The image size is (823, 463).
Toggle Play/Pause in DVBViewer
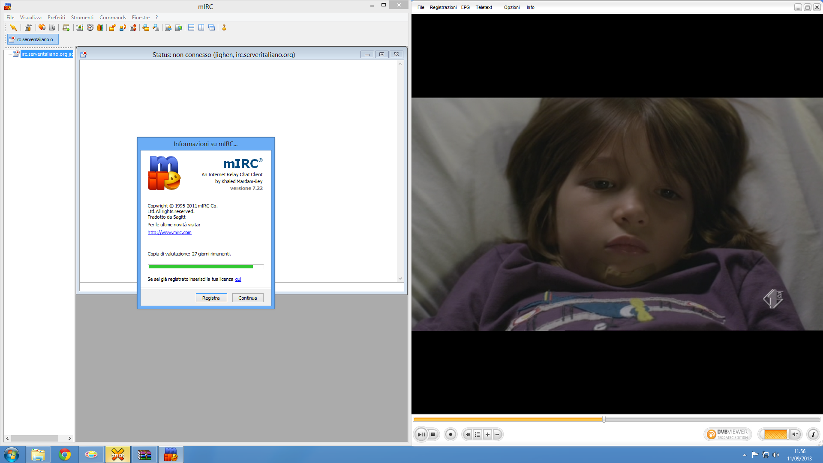(x=421, y=434)
